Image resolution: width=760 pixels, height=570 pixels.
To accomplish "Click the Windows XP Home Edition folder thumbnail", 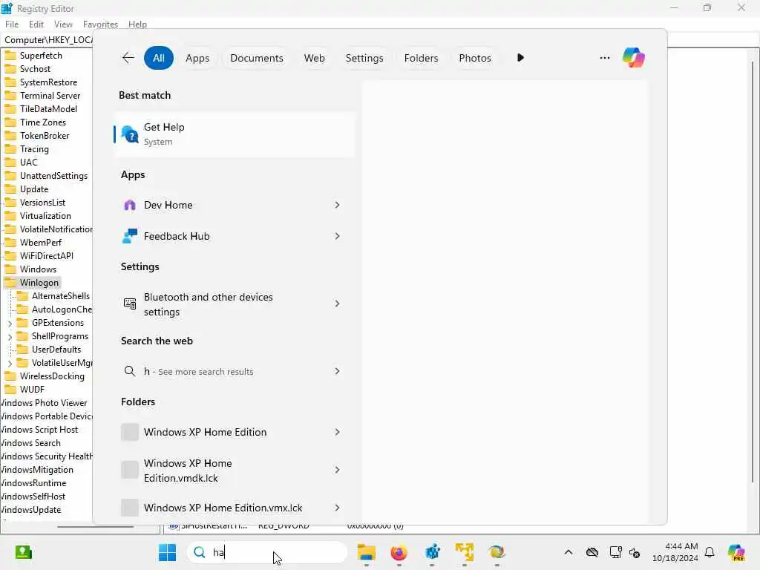I will tap(130, 432).
